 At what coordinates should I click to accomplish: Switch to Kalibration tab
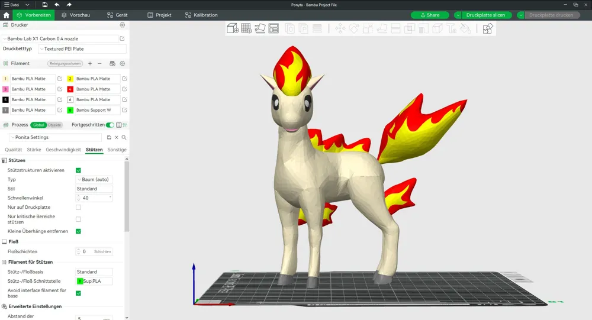pos(201,15)
